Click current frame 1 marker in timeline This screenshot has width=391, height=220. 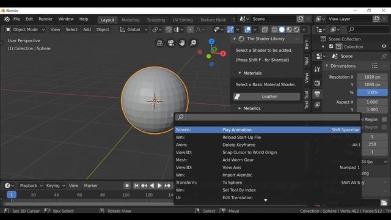(x=12, y=195)
